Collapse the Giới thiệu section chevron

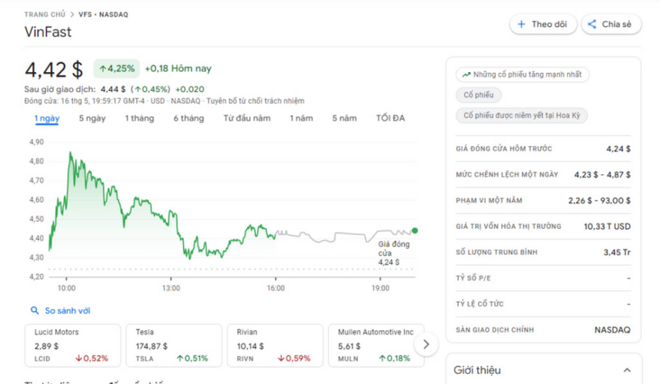coord(627,370)
